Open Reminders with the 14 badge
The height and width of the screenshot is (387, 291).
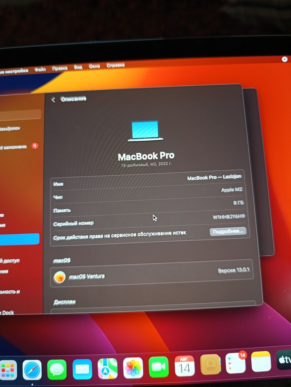pos(236,363)
